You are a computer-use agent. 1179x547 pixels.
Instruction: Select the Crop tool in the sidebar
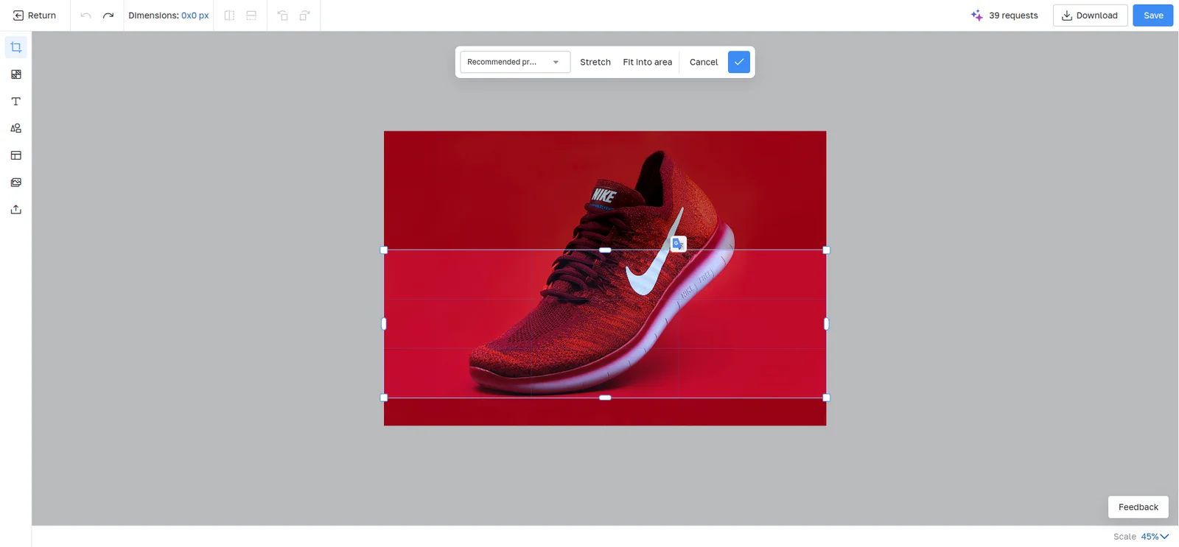(16, 48)
